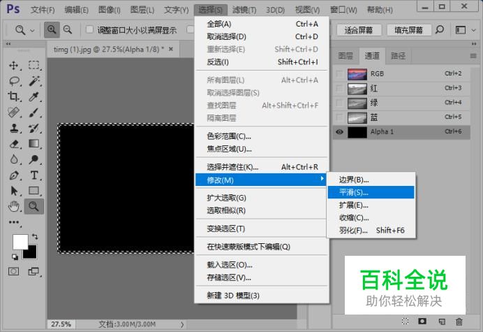Toggle visibility of 绿 channel
Viewport: 483px width, 332px height.
[x=339, y=103]
